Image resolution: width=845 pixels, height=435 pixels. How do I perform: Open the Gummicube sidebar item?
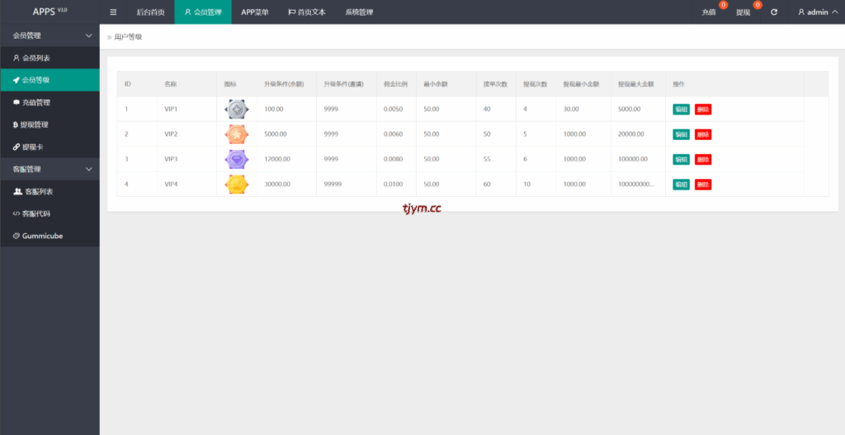pos(42,236)
